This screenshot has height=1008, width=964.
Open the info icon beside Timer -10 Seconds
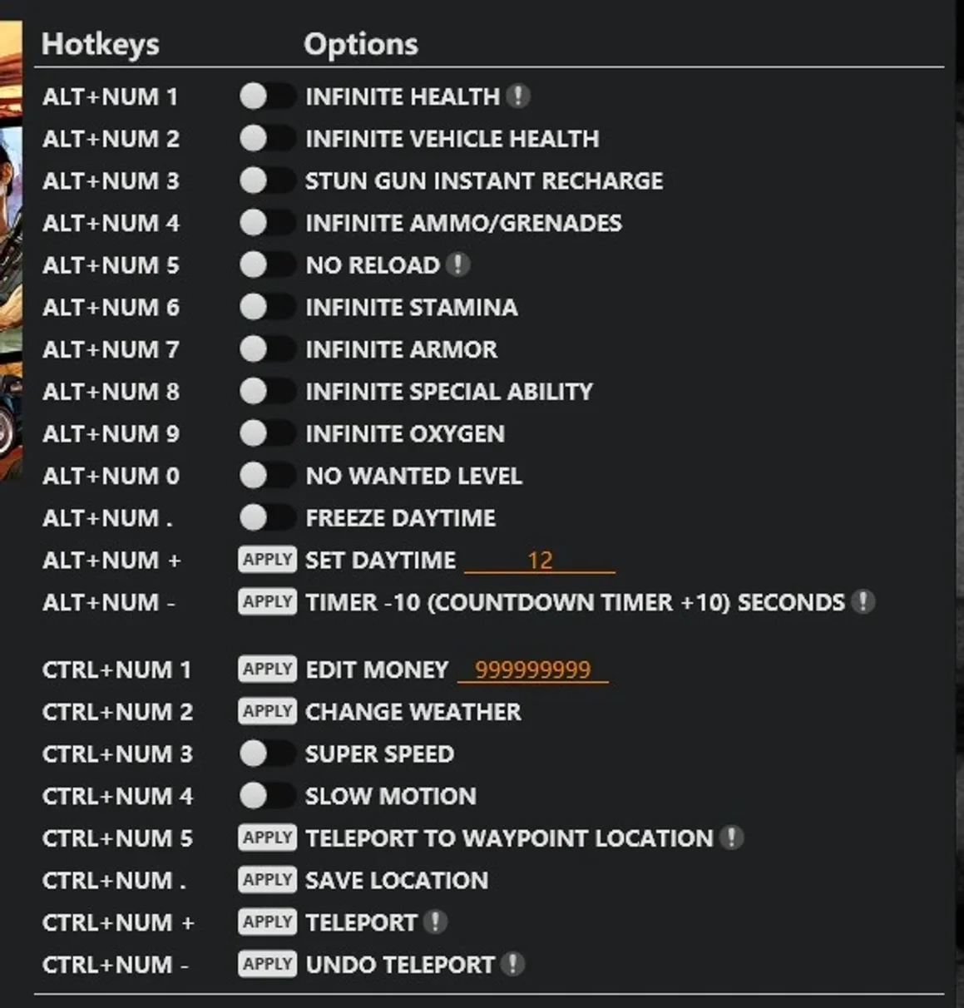(863, 601)
